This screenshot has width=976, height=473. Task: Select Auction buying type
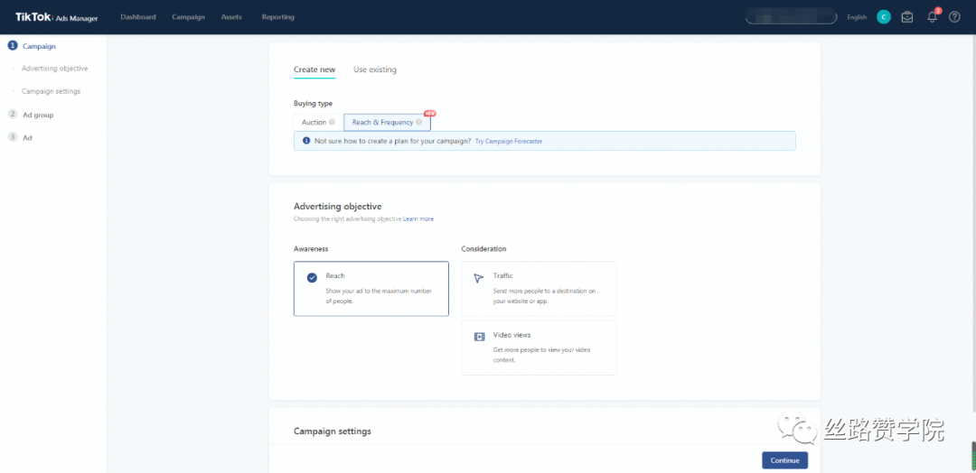(x=314, y=123)
